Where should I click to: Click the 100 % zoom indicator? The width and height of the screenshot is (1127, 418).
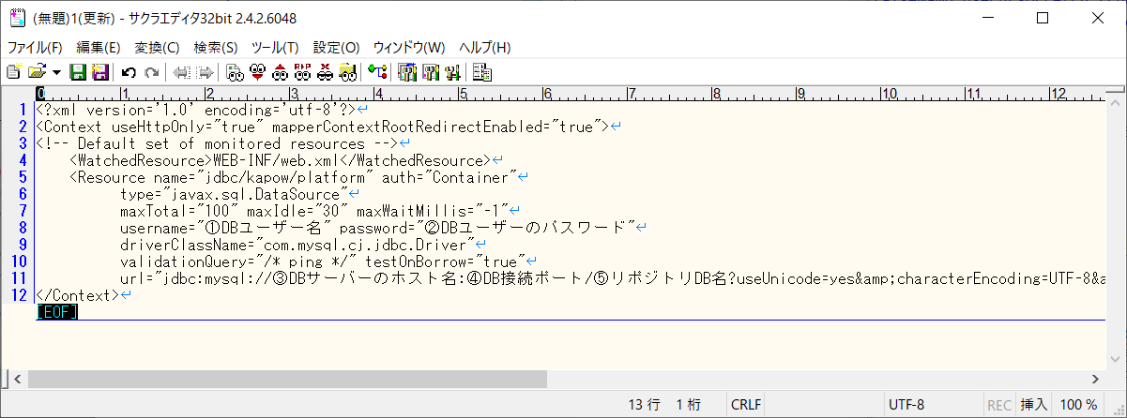[x=1077, y=405]
